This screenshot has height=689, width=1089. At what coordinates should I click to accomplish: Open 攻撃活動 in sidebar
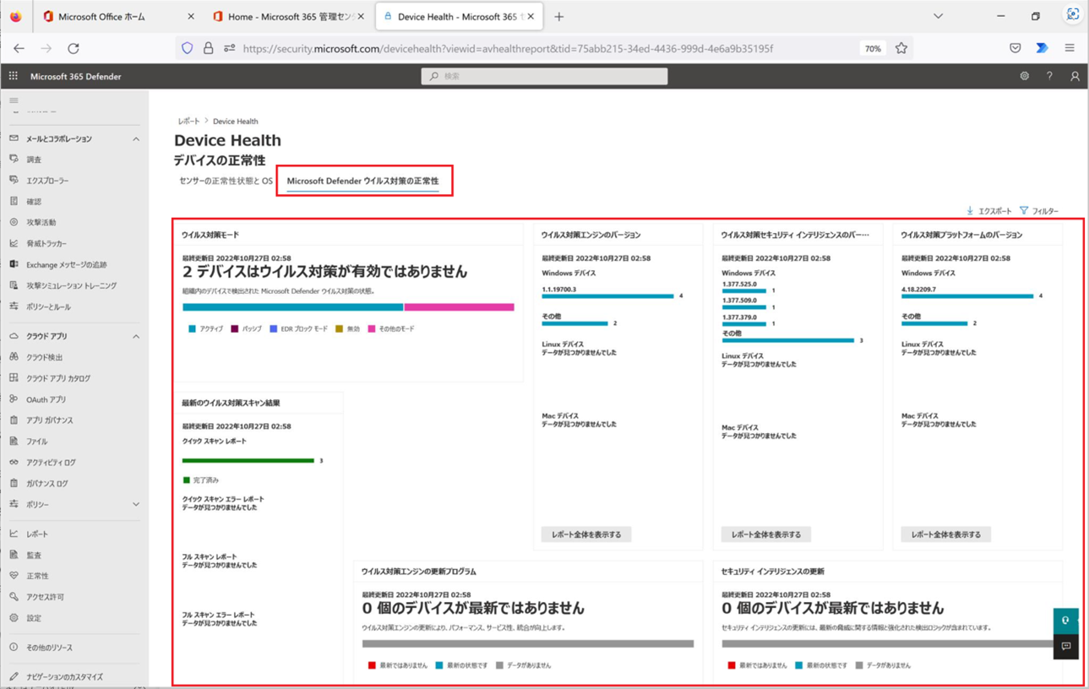click(x=41, y=223)
